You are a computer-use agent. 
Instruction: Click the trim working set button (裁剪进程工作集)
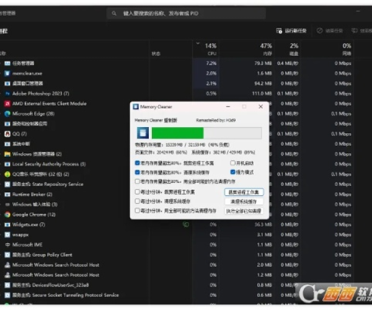coord(244,192)
